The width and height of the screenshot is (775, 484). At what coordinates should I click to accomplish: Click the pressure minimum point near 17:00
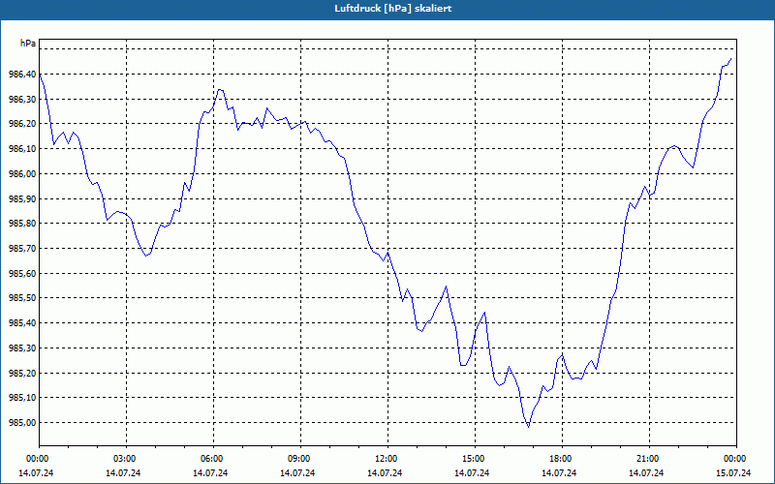click(x=528, y=427)
